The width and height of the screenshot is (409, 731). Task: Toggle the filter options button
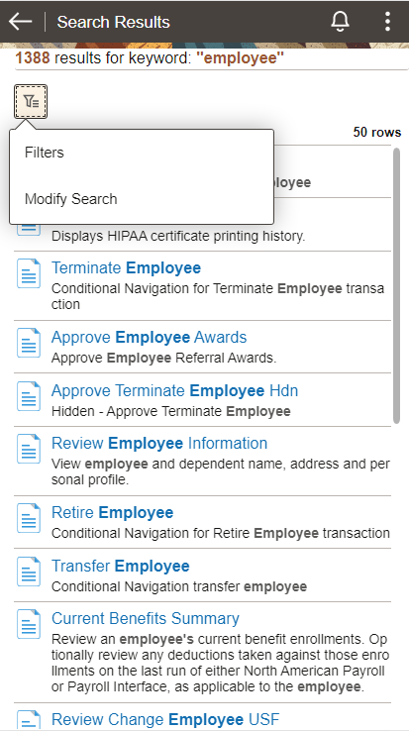[31, 101]
